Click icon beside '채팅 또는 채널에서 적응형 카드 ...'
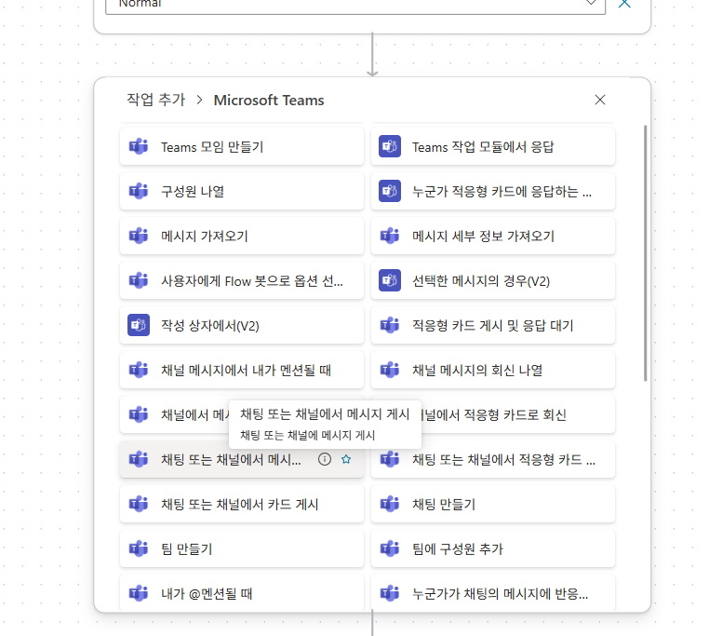The image size is (709, 636). tap(390, 459)
